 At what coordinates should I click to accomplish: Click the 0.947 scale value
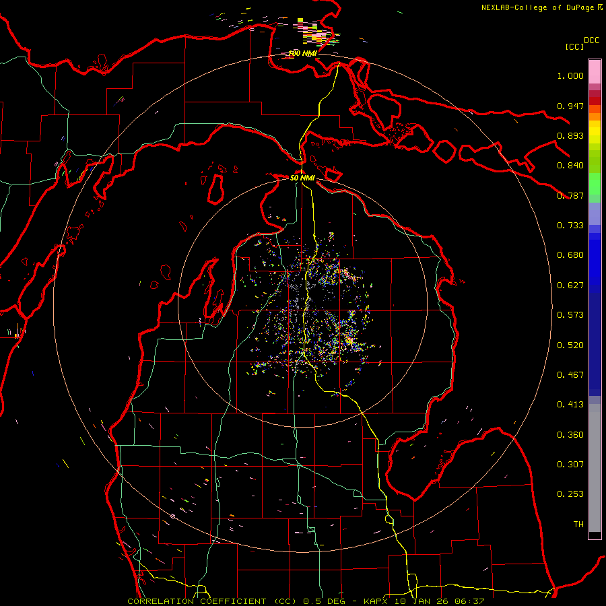click(570, 106)
